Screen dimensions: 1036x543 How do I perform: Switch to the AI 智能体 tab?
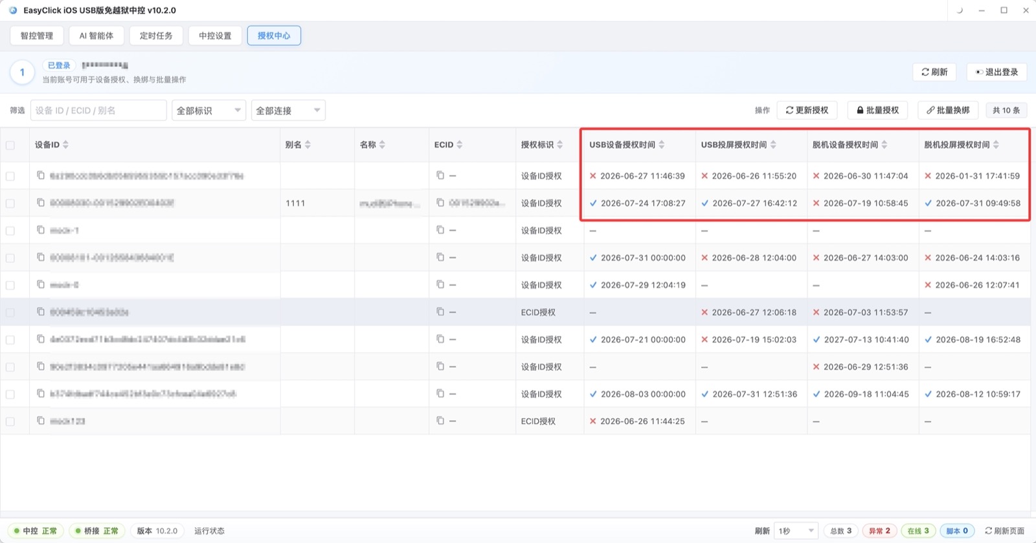point(96,36)
